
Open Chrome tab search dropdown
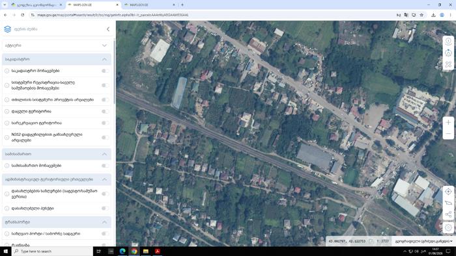(x=5, y=5)
